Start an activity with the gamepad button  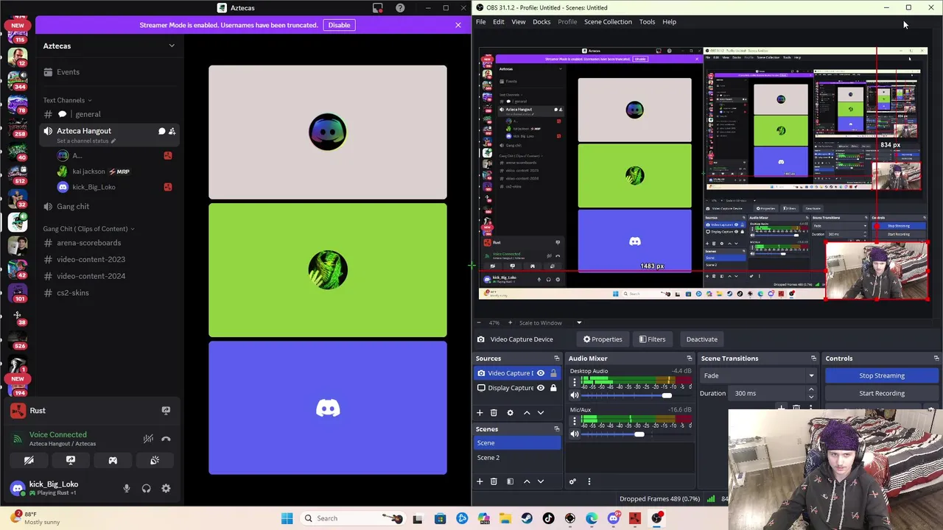coord(113,460)
